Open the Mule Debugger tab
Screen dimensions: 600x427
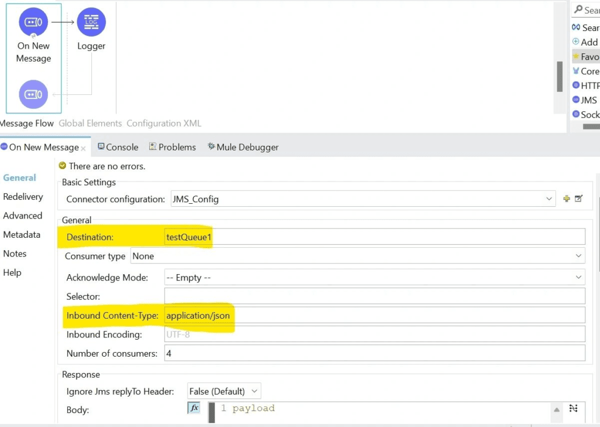click(243, 147)
